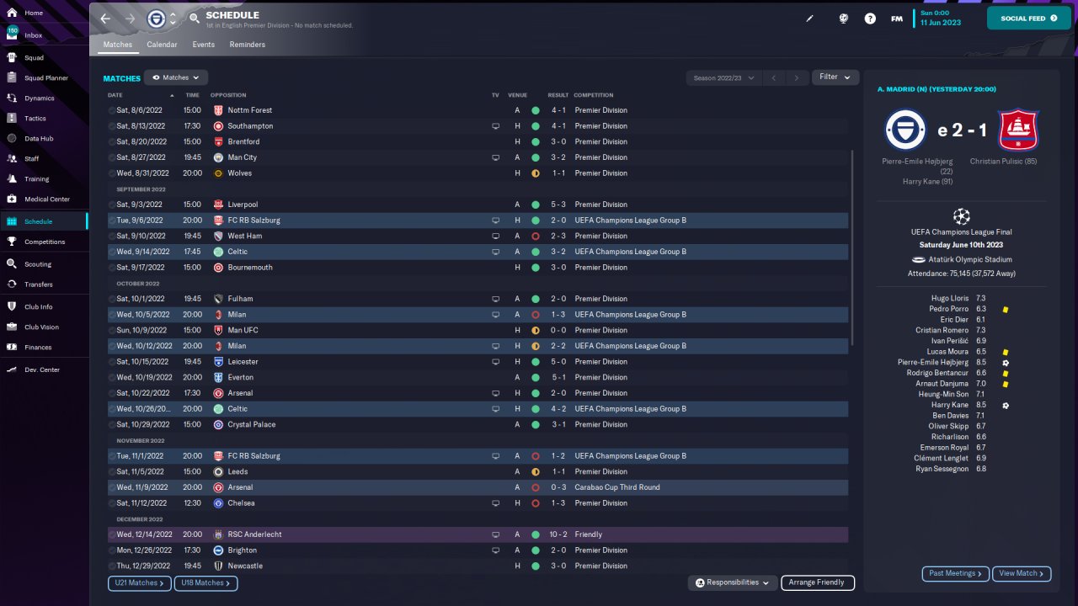This screenshot has height=606, width=1078.
Task: Open the Medical Center icon
Action: tap(12, 199)
